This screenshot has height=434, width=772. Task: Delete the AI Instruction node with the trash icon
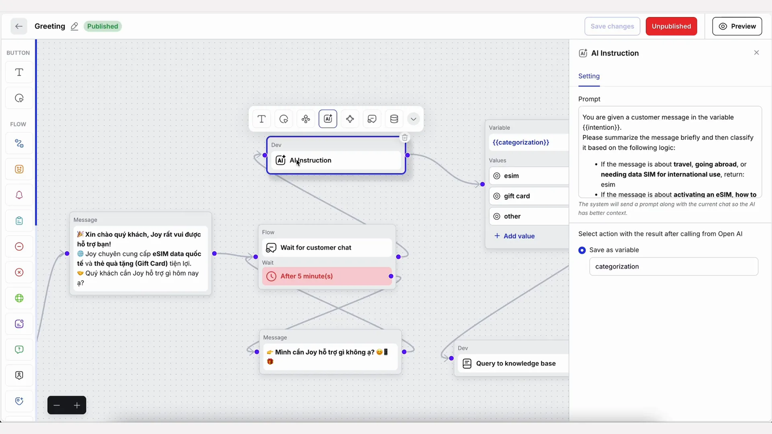coord(405,138)
